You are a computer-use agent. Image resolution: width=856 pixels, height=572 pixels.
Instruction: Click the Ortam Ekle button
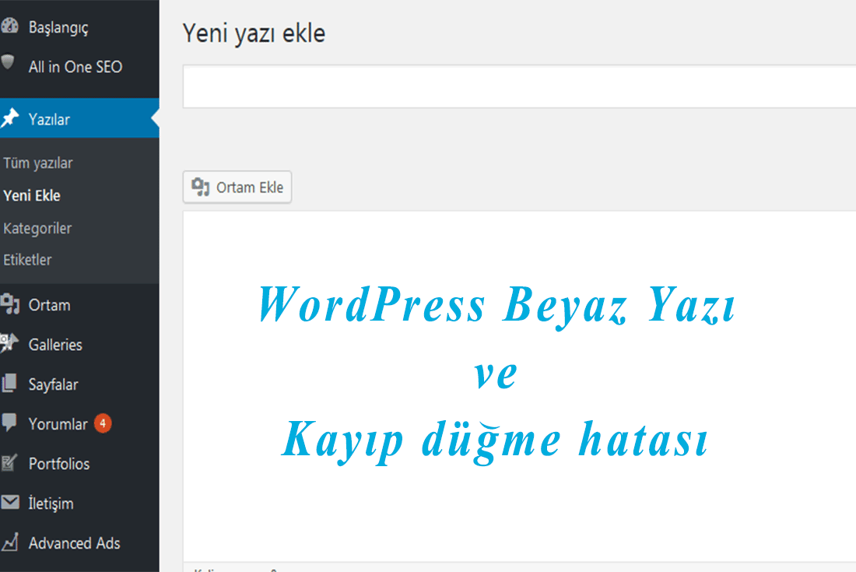pyautogui.click(x=237, y=188)
